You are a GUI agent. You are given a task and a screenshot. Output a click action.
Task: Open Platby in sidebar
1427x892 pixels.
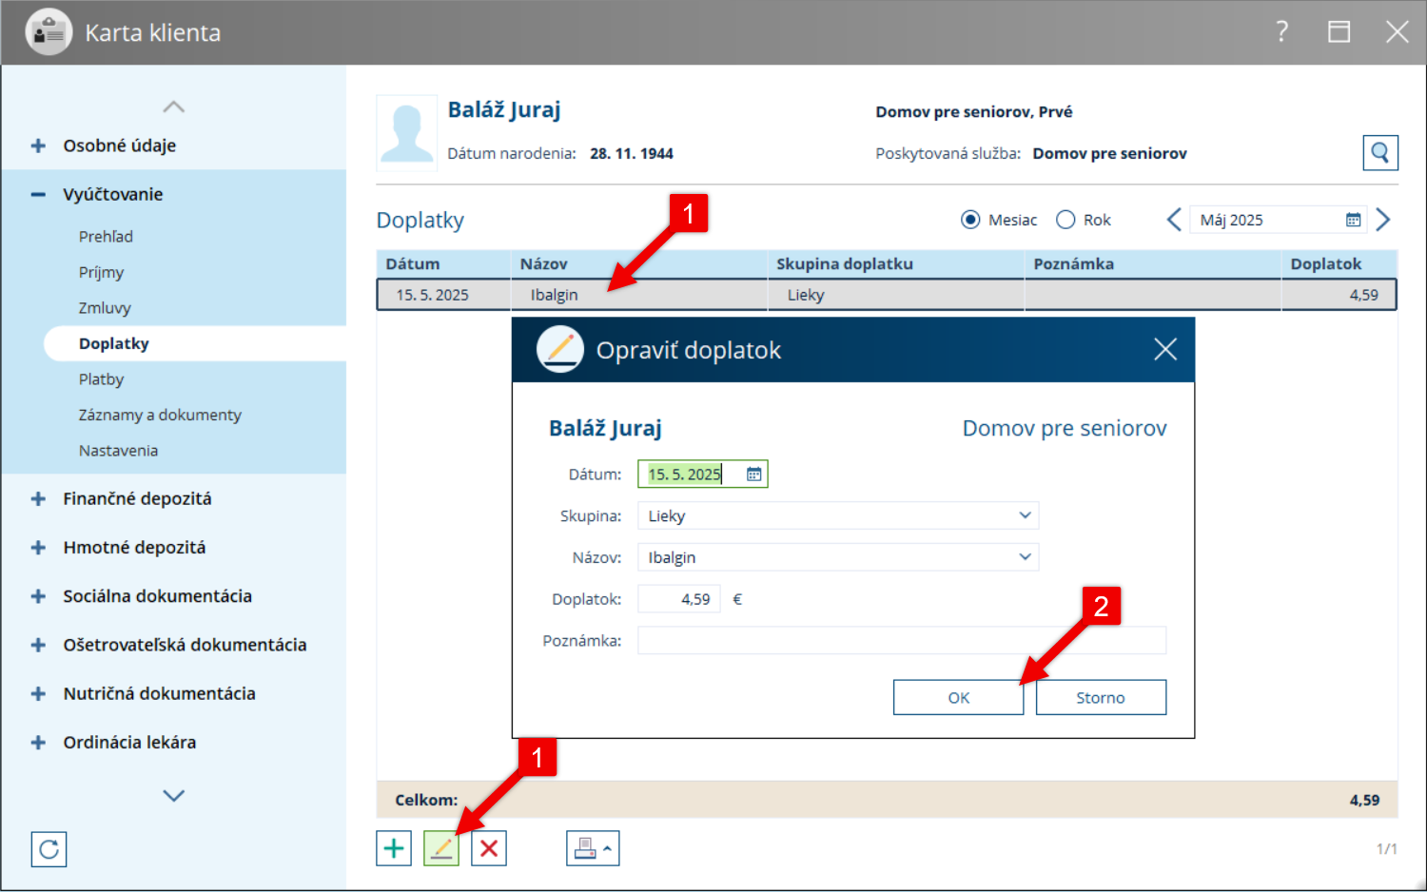pyautogui.click(x=101, y=378)
